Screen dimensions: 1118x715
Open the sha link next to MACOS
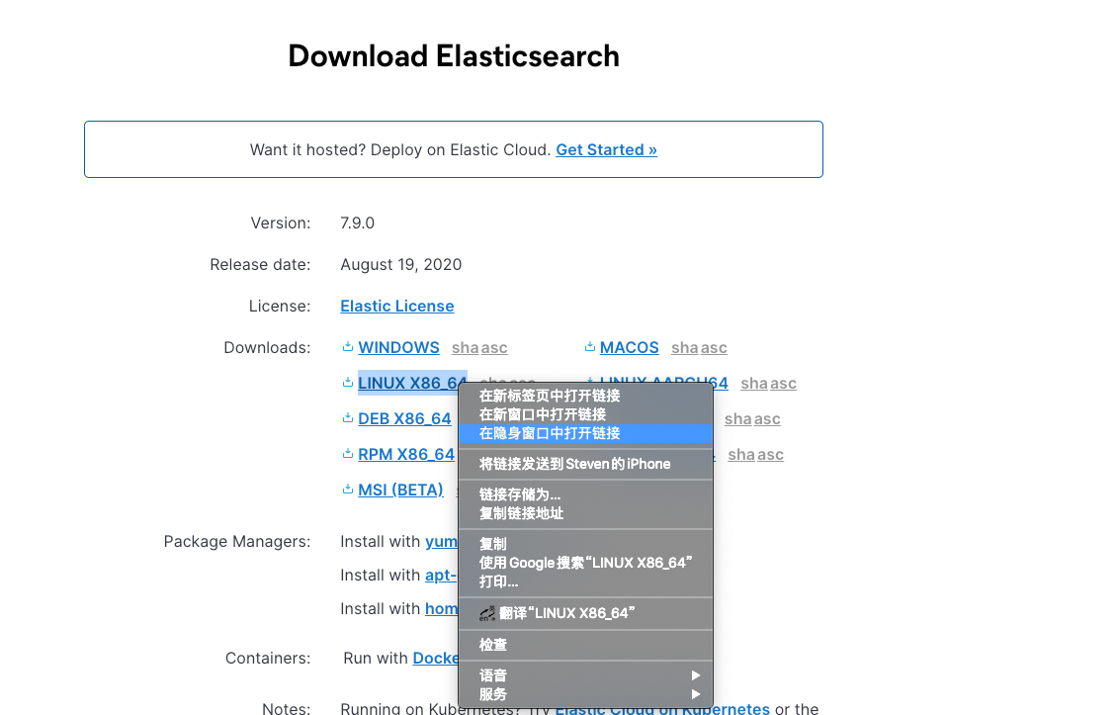click(x=684, y=347)
